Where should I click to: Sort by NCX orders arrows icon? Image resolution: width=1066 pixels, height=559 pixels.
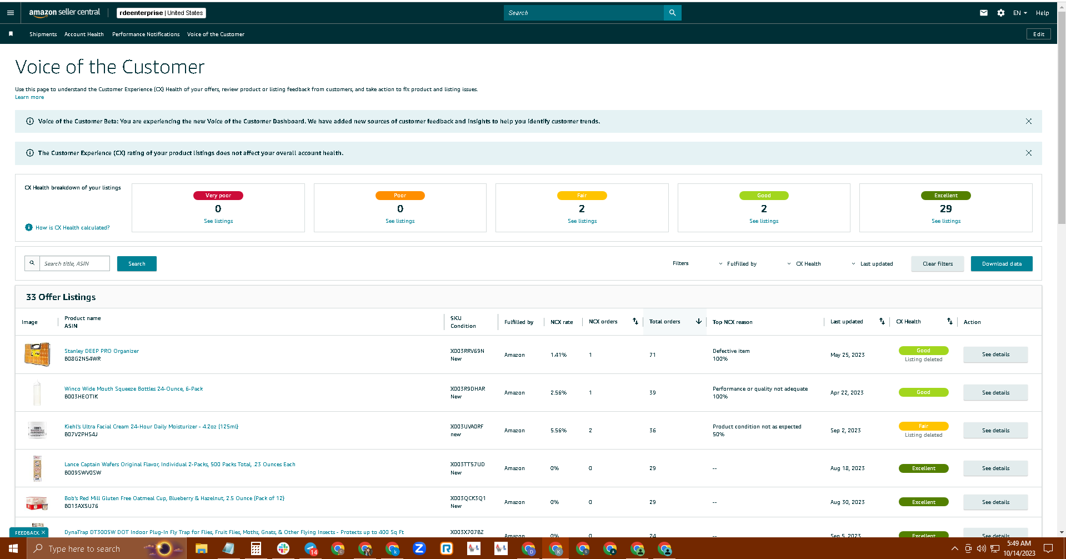[635, 321]
